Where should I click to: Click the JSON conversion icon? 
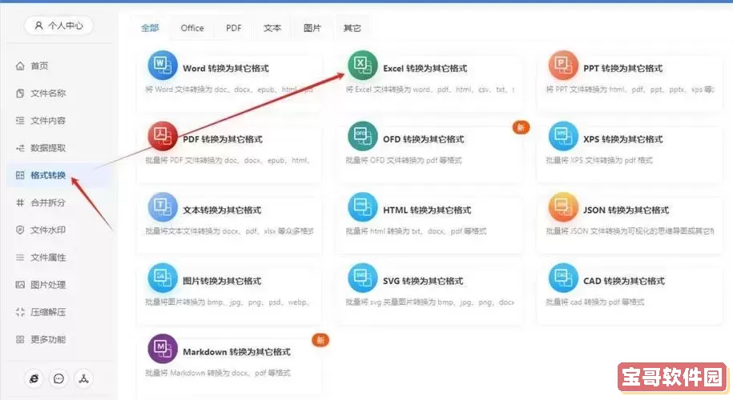(563, 207)
